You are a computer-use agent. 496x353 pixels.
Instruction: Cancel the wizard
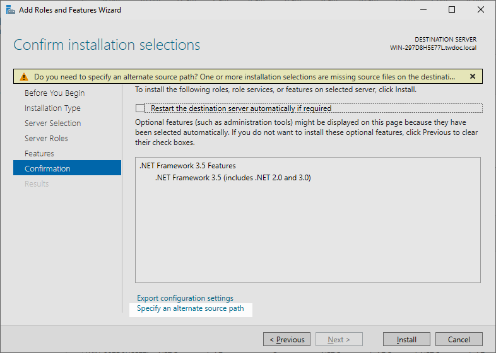[459, 340]
